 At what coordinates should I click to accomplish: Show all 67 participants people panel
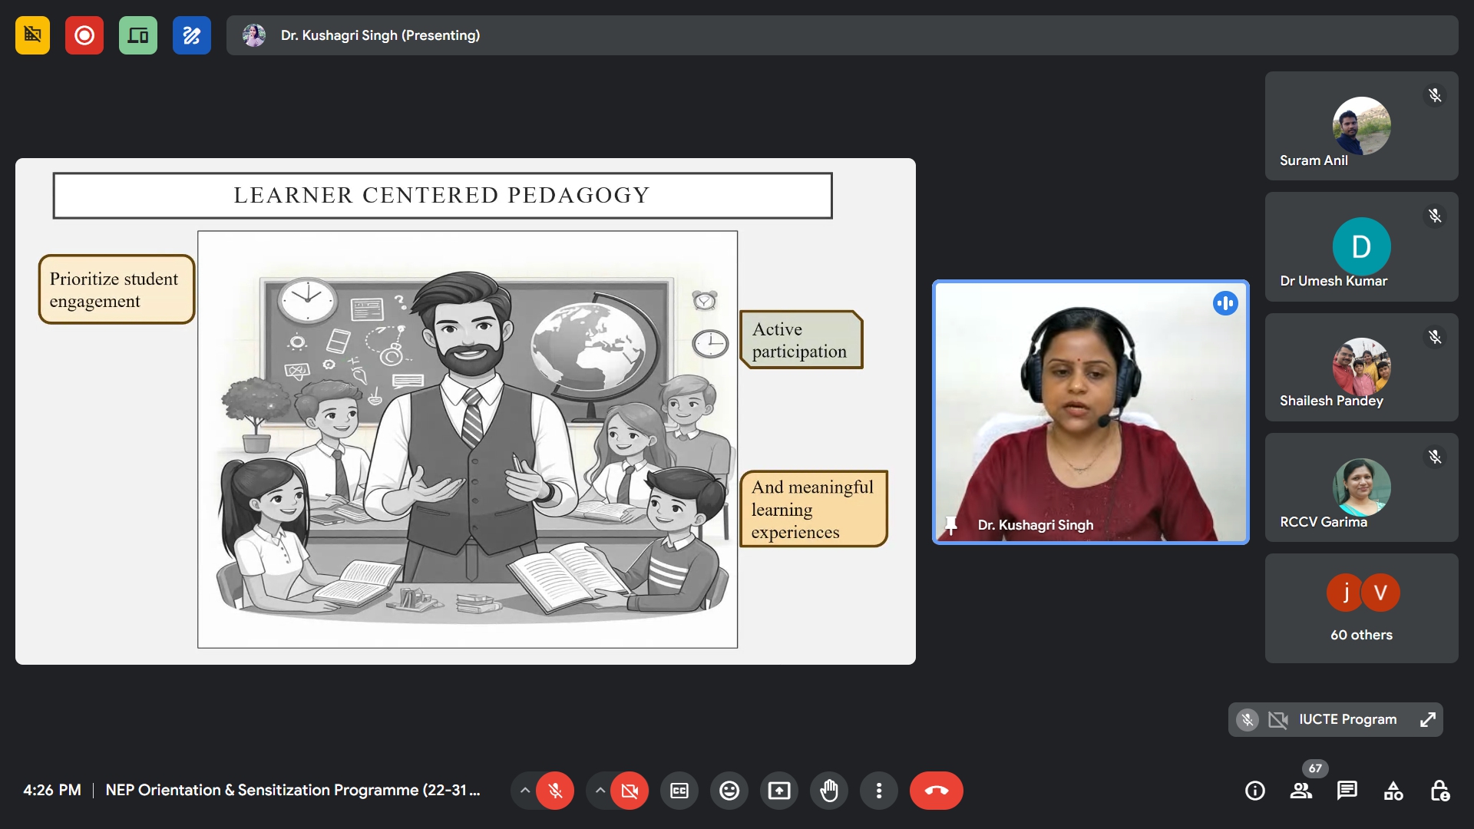(1300, 791)
